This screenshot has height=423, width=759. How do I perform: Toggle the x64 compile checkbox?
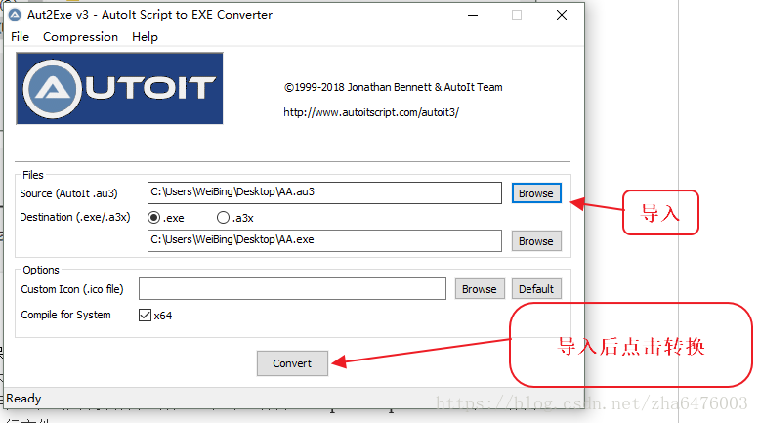click(x=155, y=316)
